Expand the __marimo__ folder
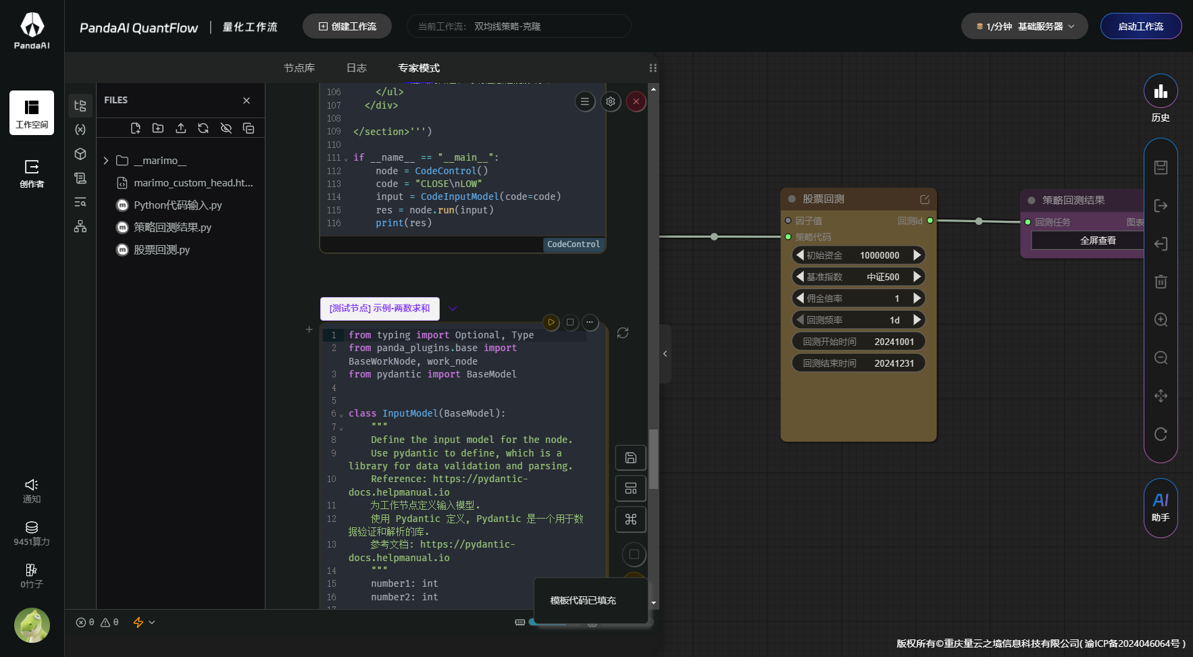 106,161
